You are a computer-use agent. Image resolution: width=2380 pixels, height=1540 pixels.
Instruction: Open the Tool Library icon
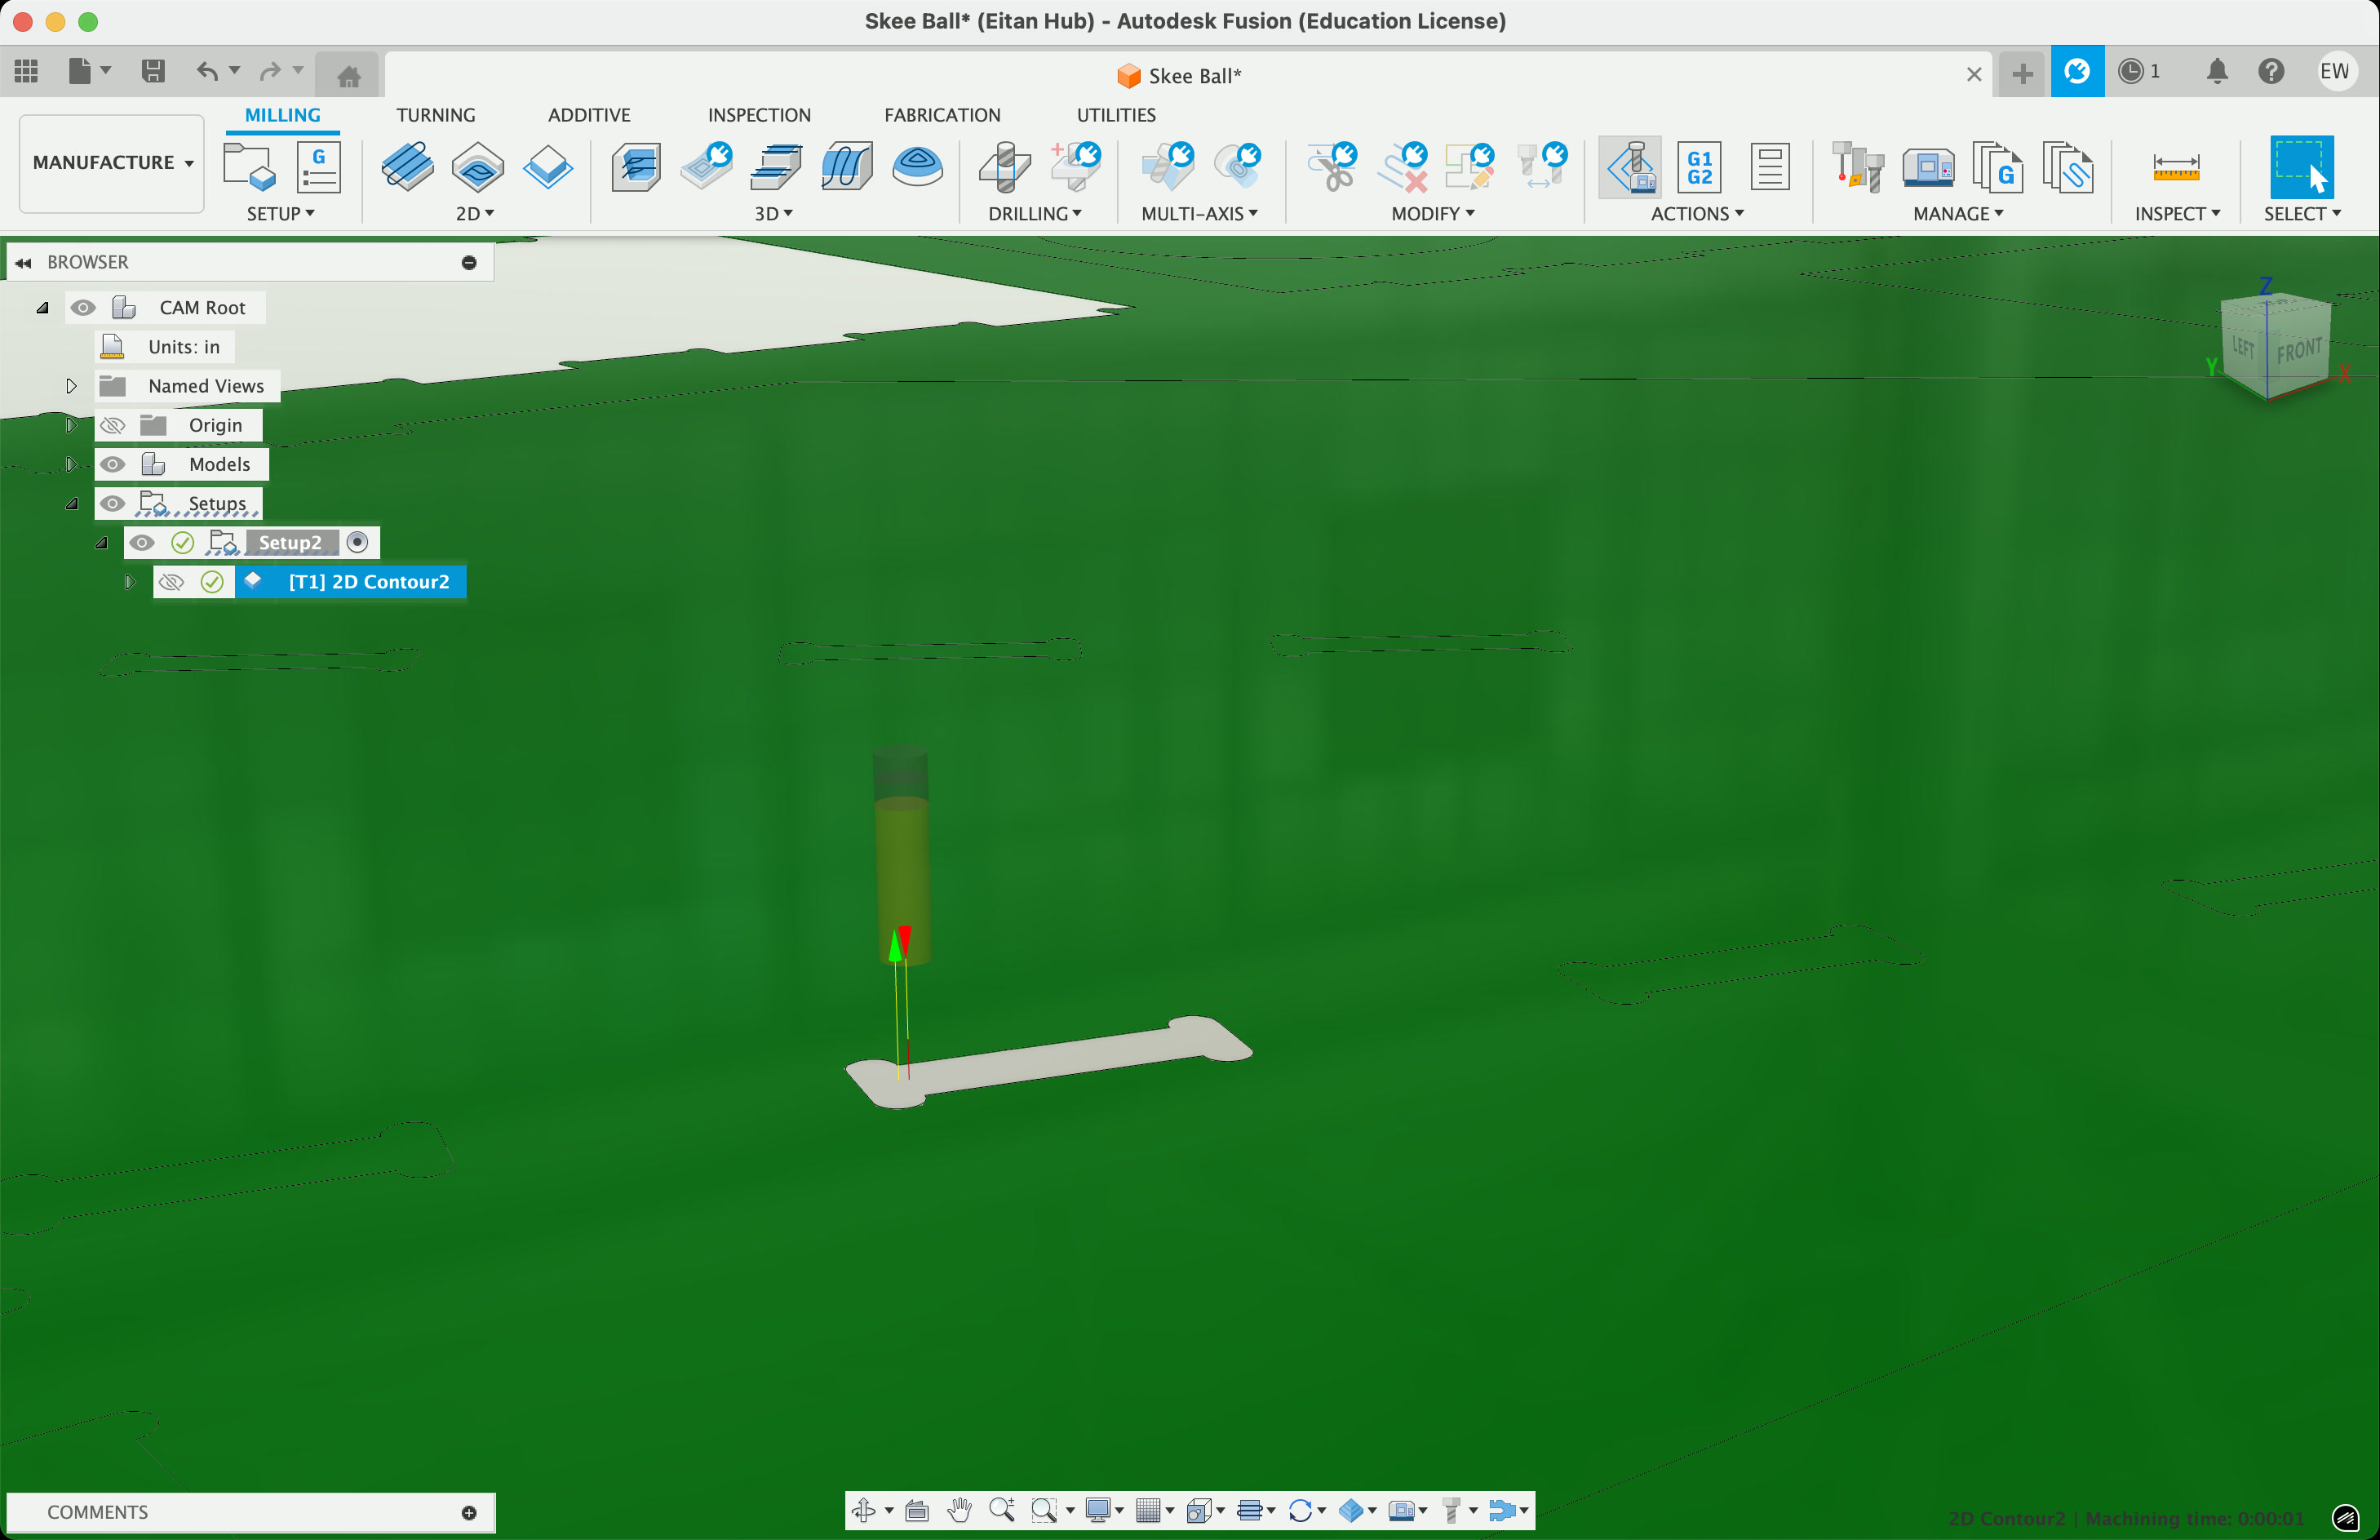click(x=1857, y=166)
